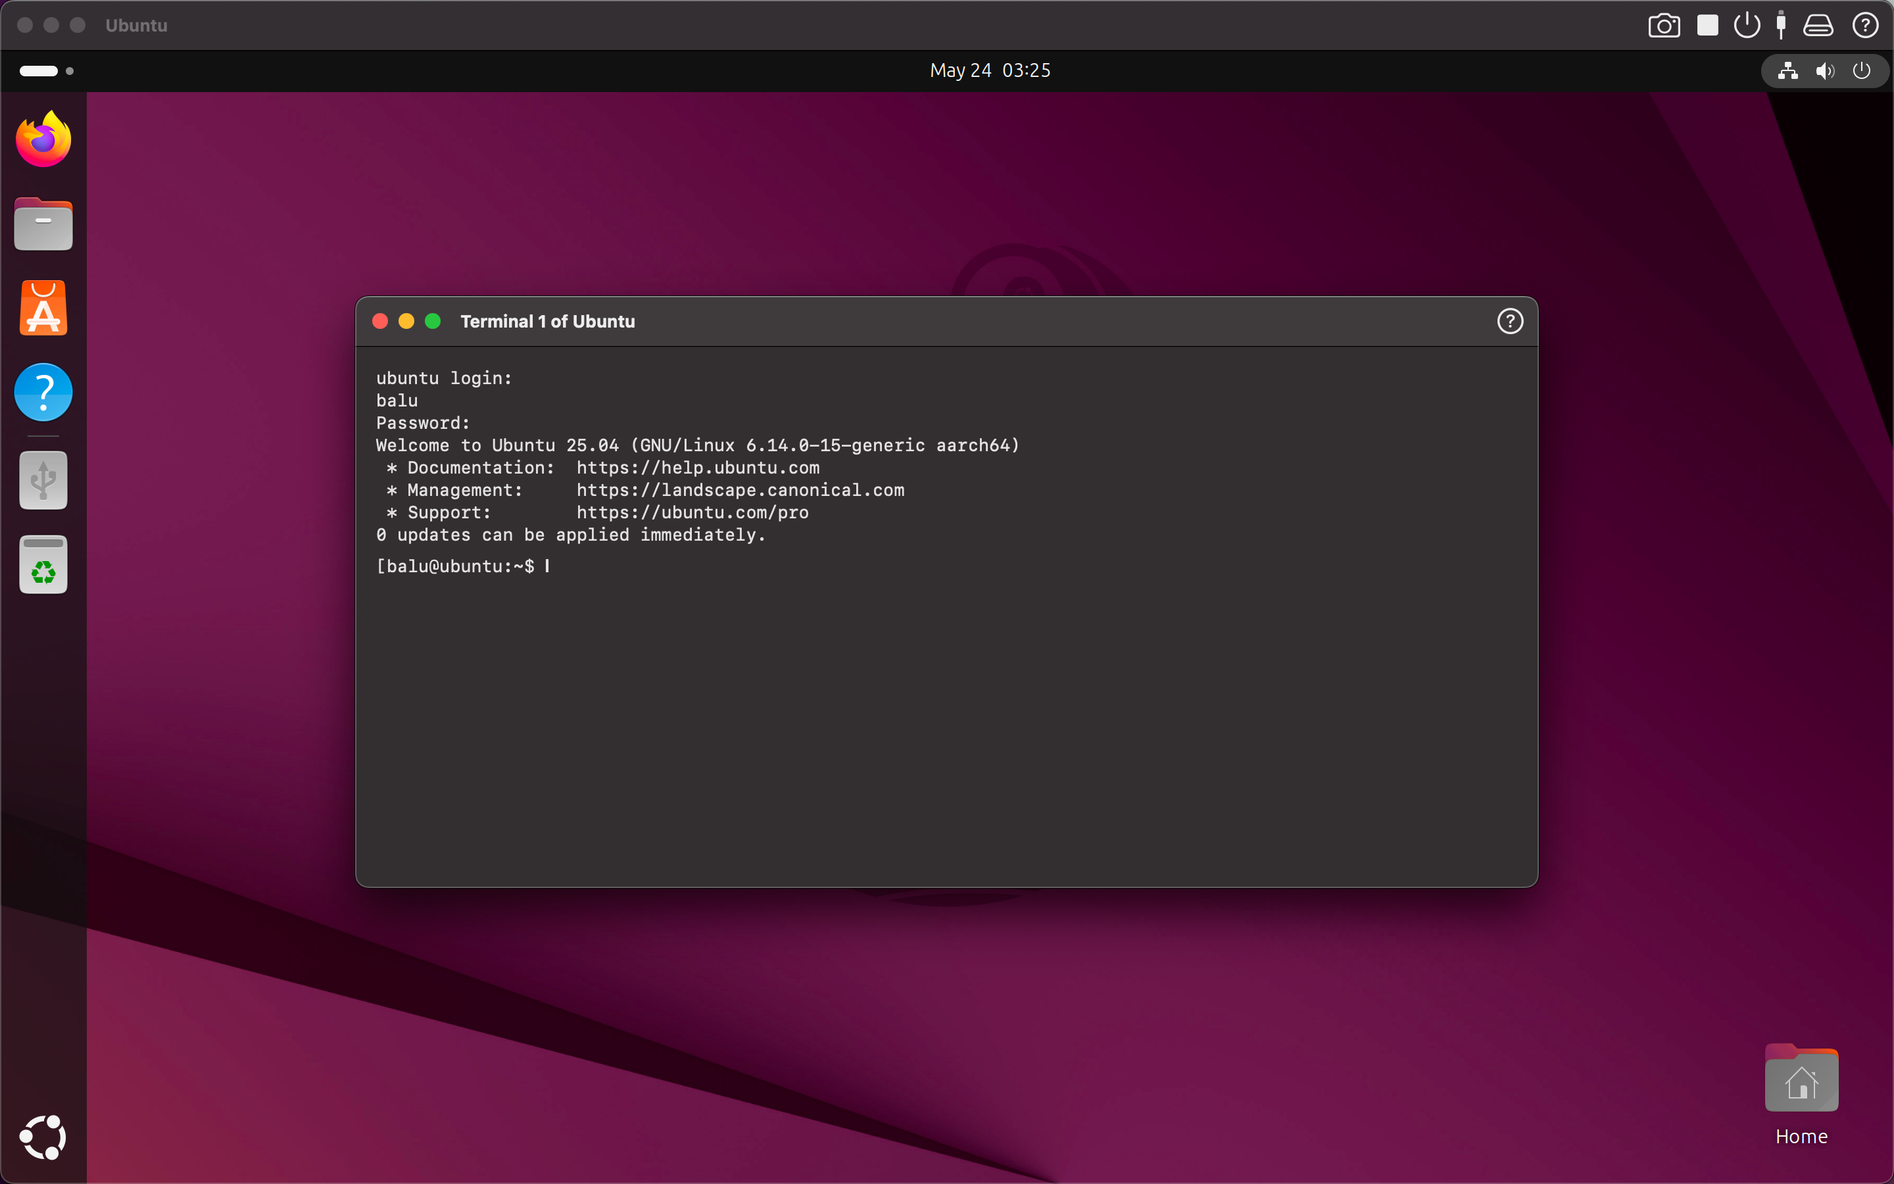Screen dimensions: 1894x1184
Task: Open the Trash in the dock
Action: coord(44,564)
